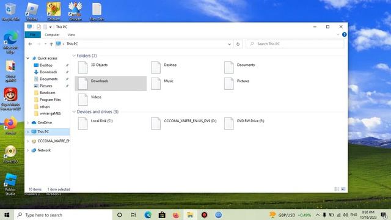
Task: Launch Microsoft Edge from the desktop
Action: pos(10,42)
